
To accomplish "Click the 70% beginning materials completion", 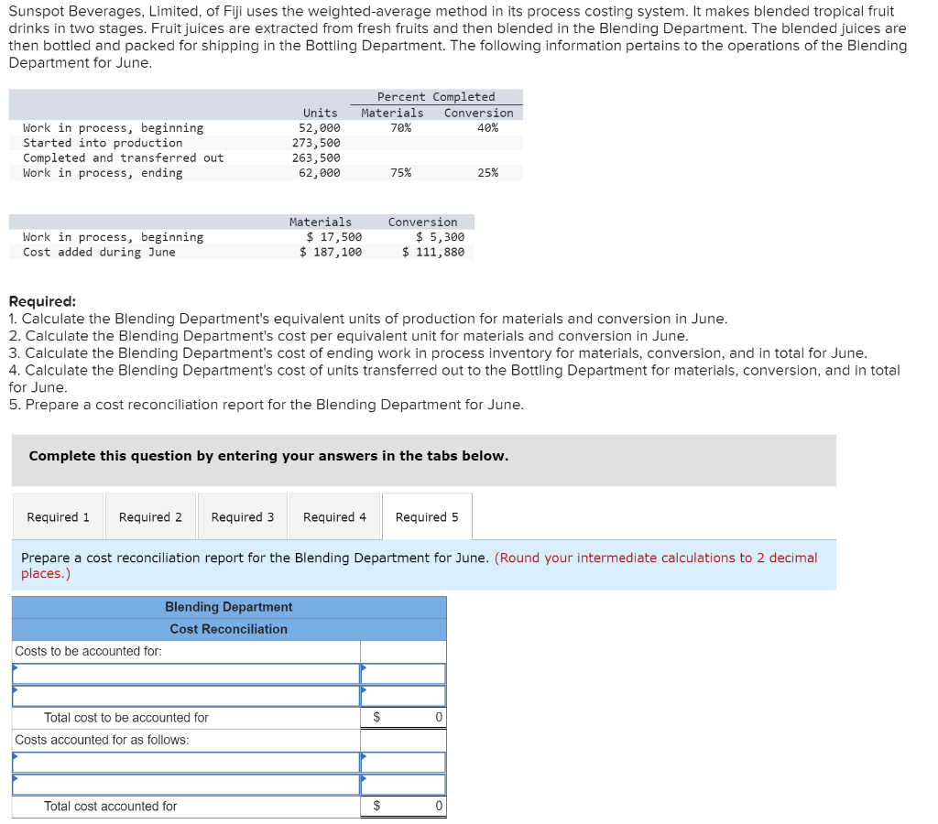I will click(x=401, y=128).
